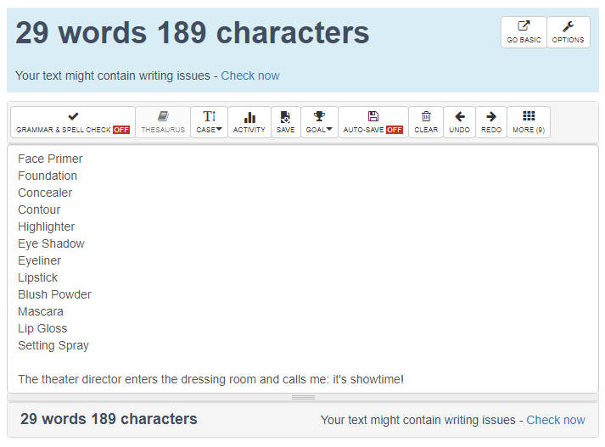Viewport: 605px width, 447px height.
Task: Click the top Check now link
Action: point(250,75)
